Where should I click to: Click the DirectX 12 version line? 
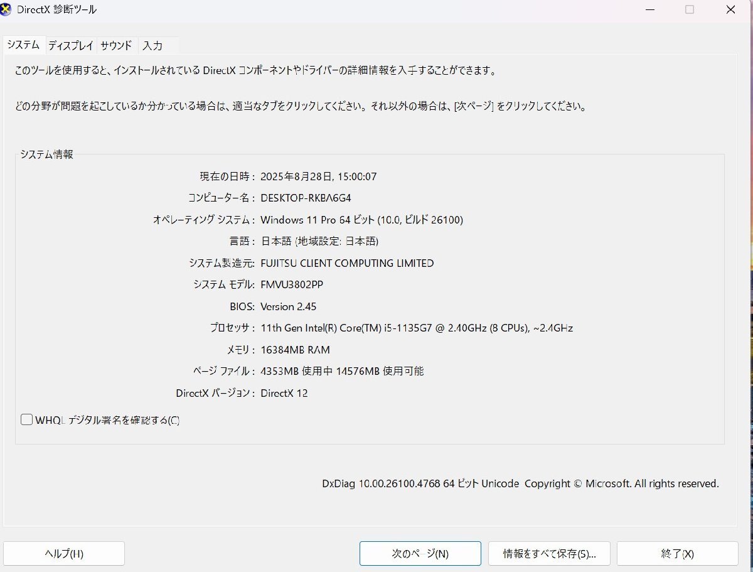(x=282, y=392)
